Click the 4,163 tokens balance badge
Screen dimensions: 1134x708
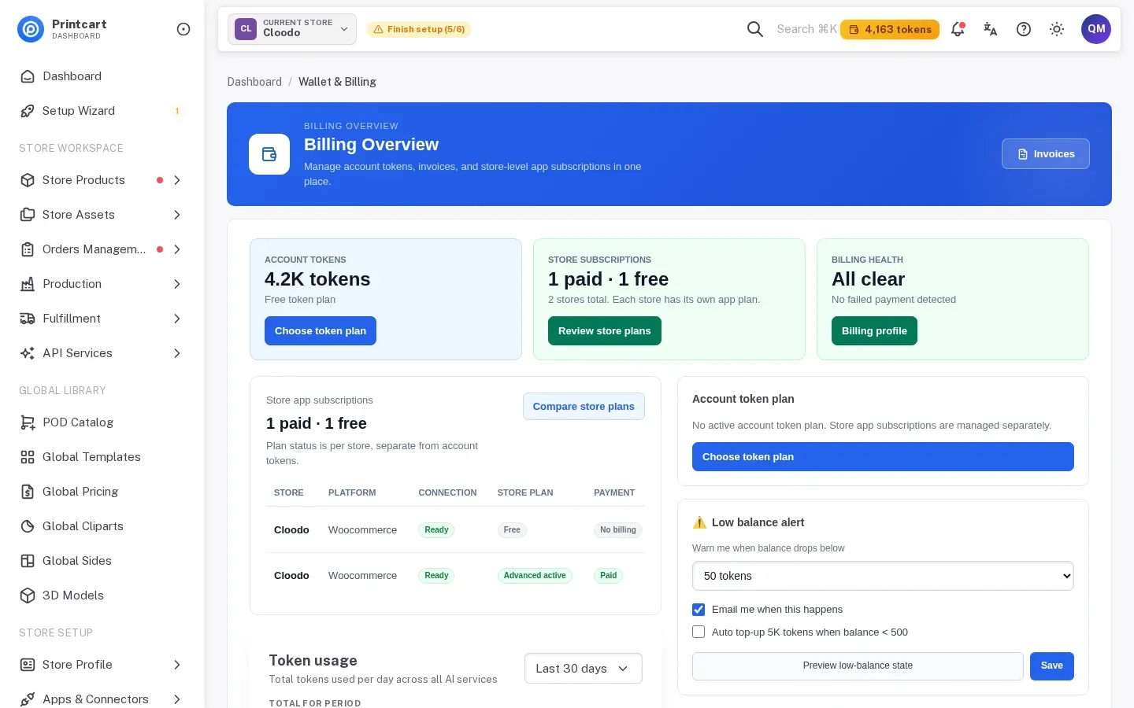click(x=890, y=29)
